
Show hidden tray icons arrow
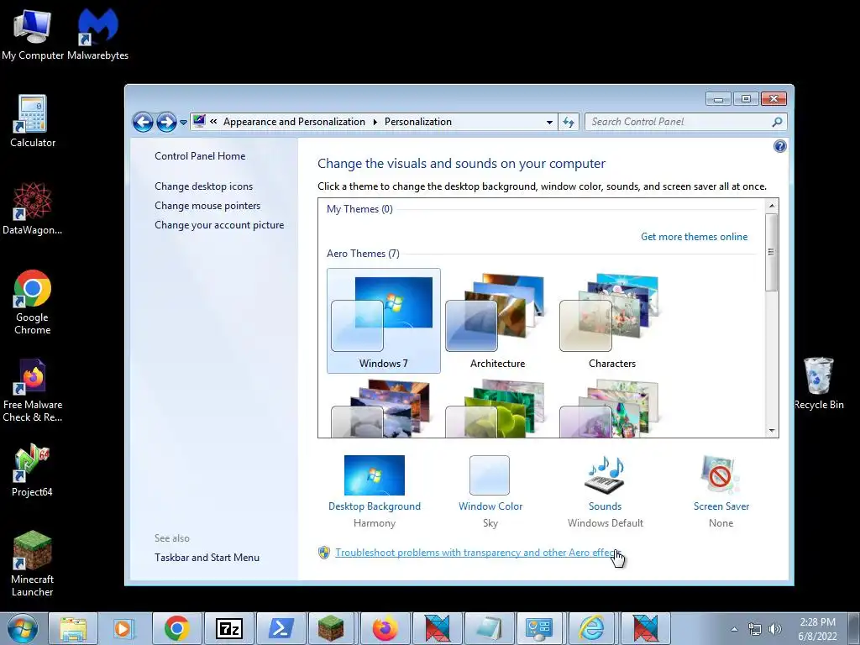[x=734, y=630]
